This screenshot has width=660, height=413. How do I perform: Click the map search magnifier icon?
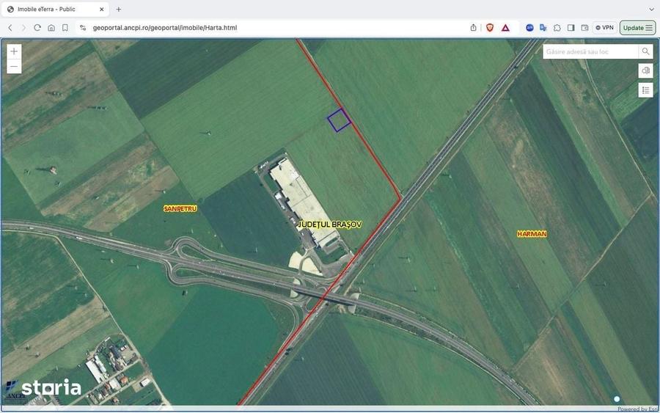(x=645, y=51)
